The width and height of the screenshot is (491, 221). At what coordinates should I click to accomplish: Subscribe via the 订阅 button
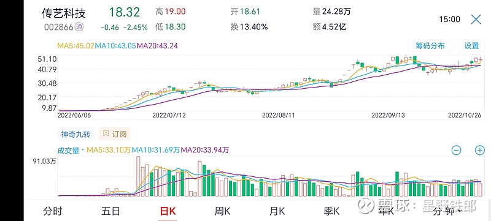pyautogui.click(x=114, y=134)
